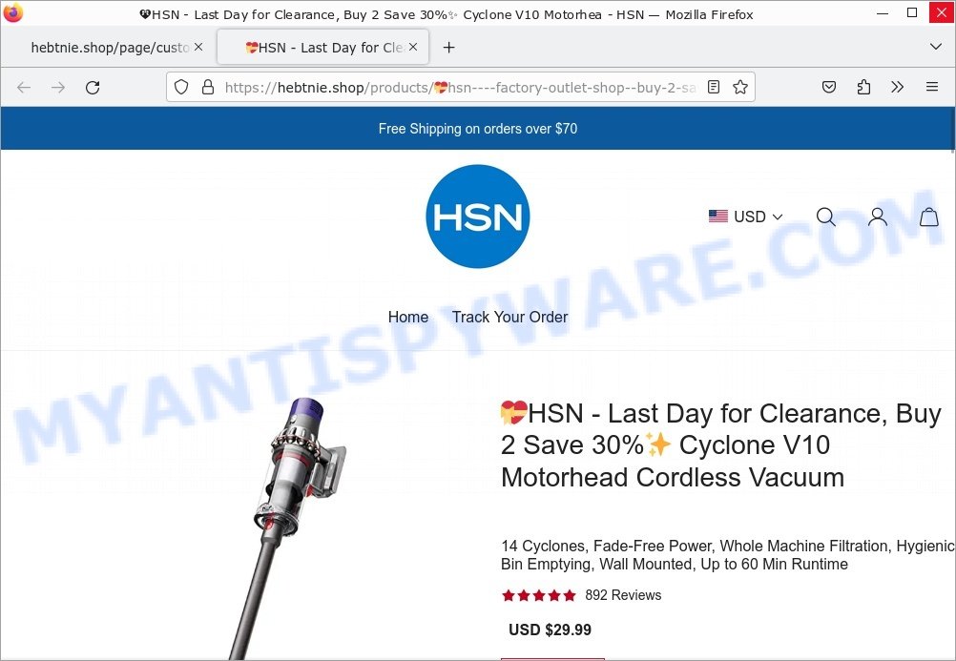The image size is (956, 661).
Task: Click the 892 Reviews link
Action: [623, 595]
